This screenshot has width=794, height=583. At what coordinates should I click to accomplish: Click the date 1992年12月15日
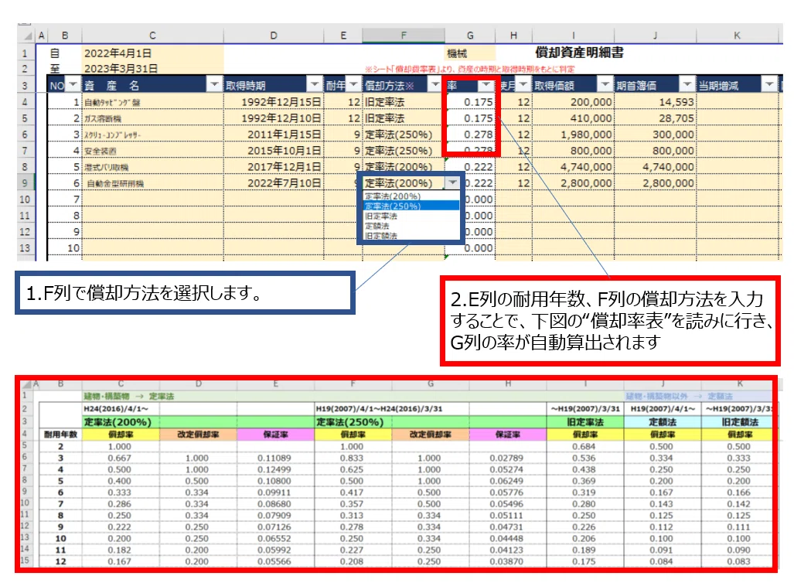[281, 102]
